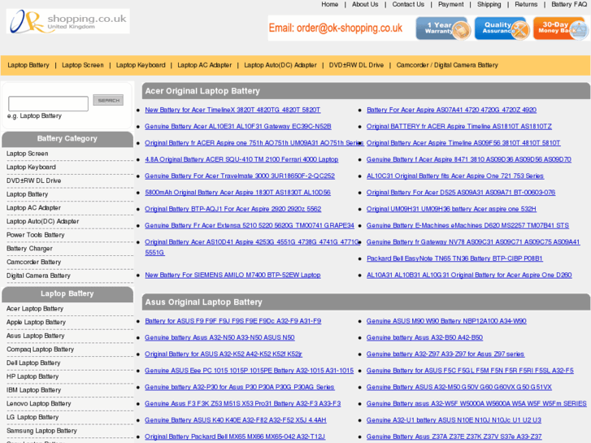Select DVD±RW DL Drive in orange nav bar
Screen dimensions: 591x443
click(x=356, y=65)
